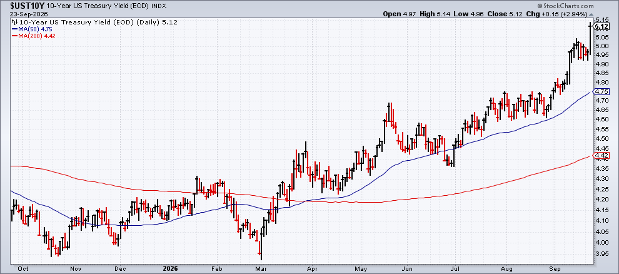
Task: Click the 2026 year marker on the time axis
Action: pyautogui.click(x=169, y=268)
